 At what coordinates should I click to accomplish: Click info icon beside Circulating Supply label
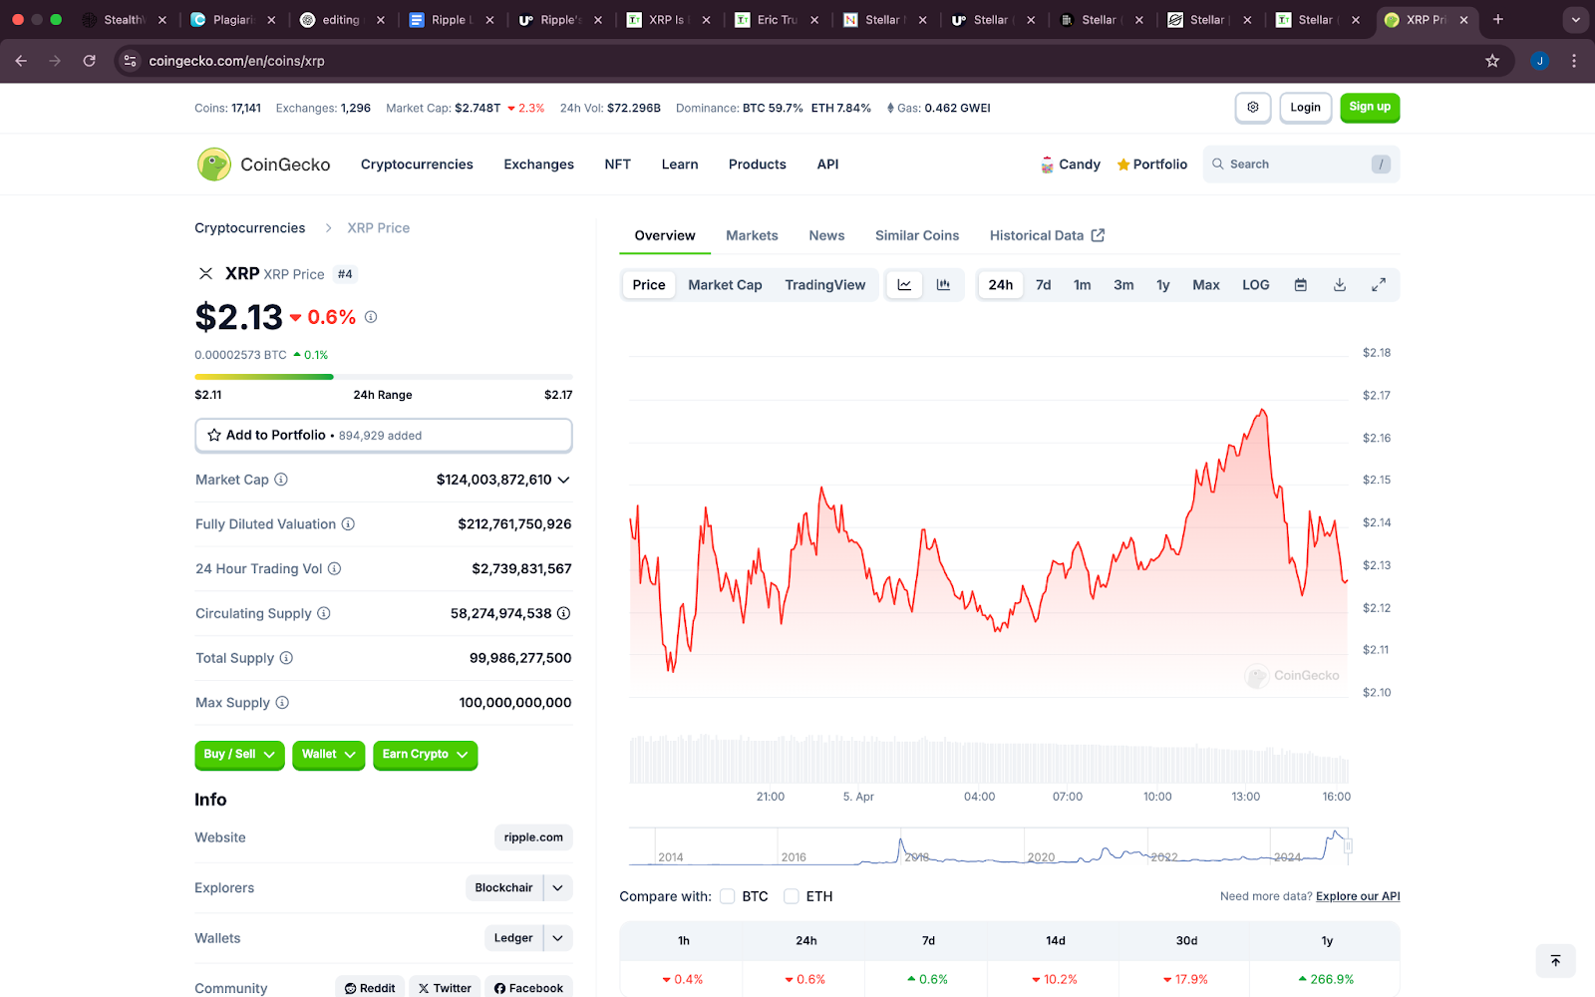(324, 613)
